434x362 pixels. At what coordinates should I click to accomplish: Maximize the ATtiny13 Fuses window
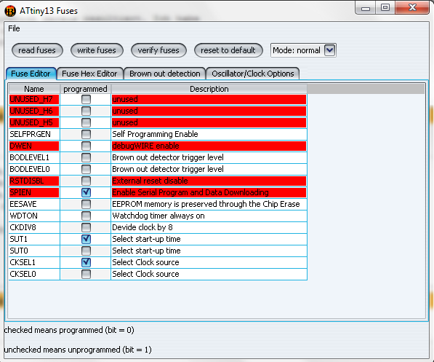point(385,8)
